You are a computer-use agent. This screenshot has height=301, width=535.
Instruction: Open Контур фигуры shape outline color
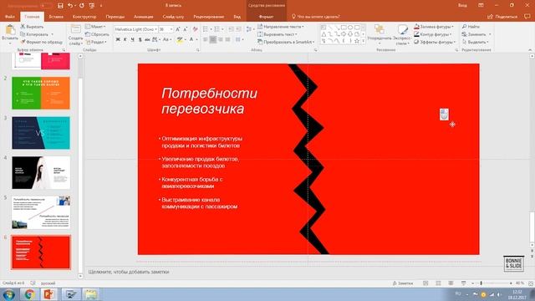tap(433, 34)
